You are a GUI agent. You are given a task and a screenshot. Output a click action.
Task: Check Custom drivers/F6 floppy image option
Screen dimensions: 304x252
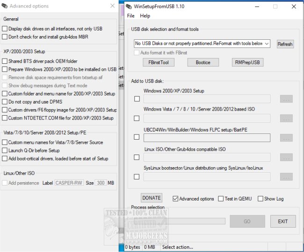[5, 110]
